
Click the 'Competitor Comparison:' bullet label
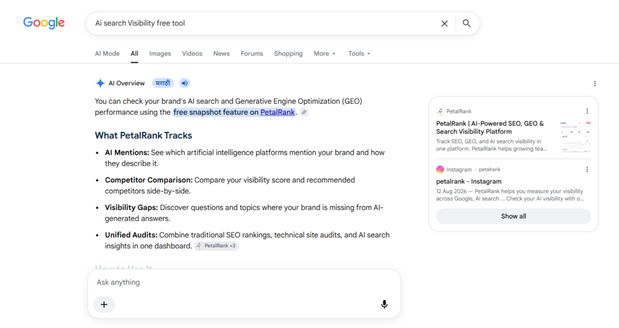149,180
